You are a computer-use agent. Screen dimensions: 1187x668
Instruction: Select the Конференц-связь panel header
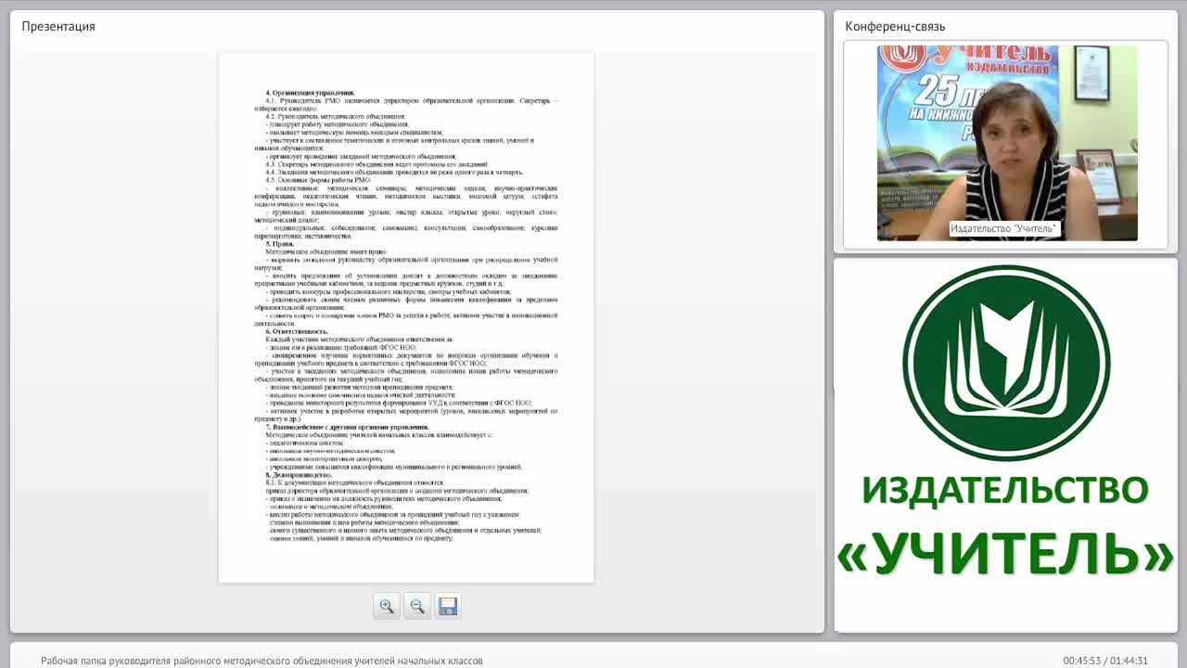point(895,26)
